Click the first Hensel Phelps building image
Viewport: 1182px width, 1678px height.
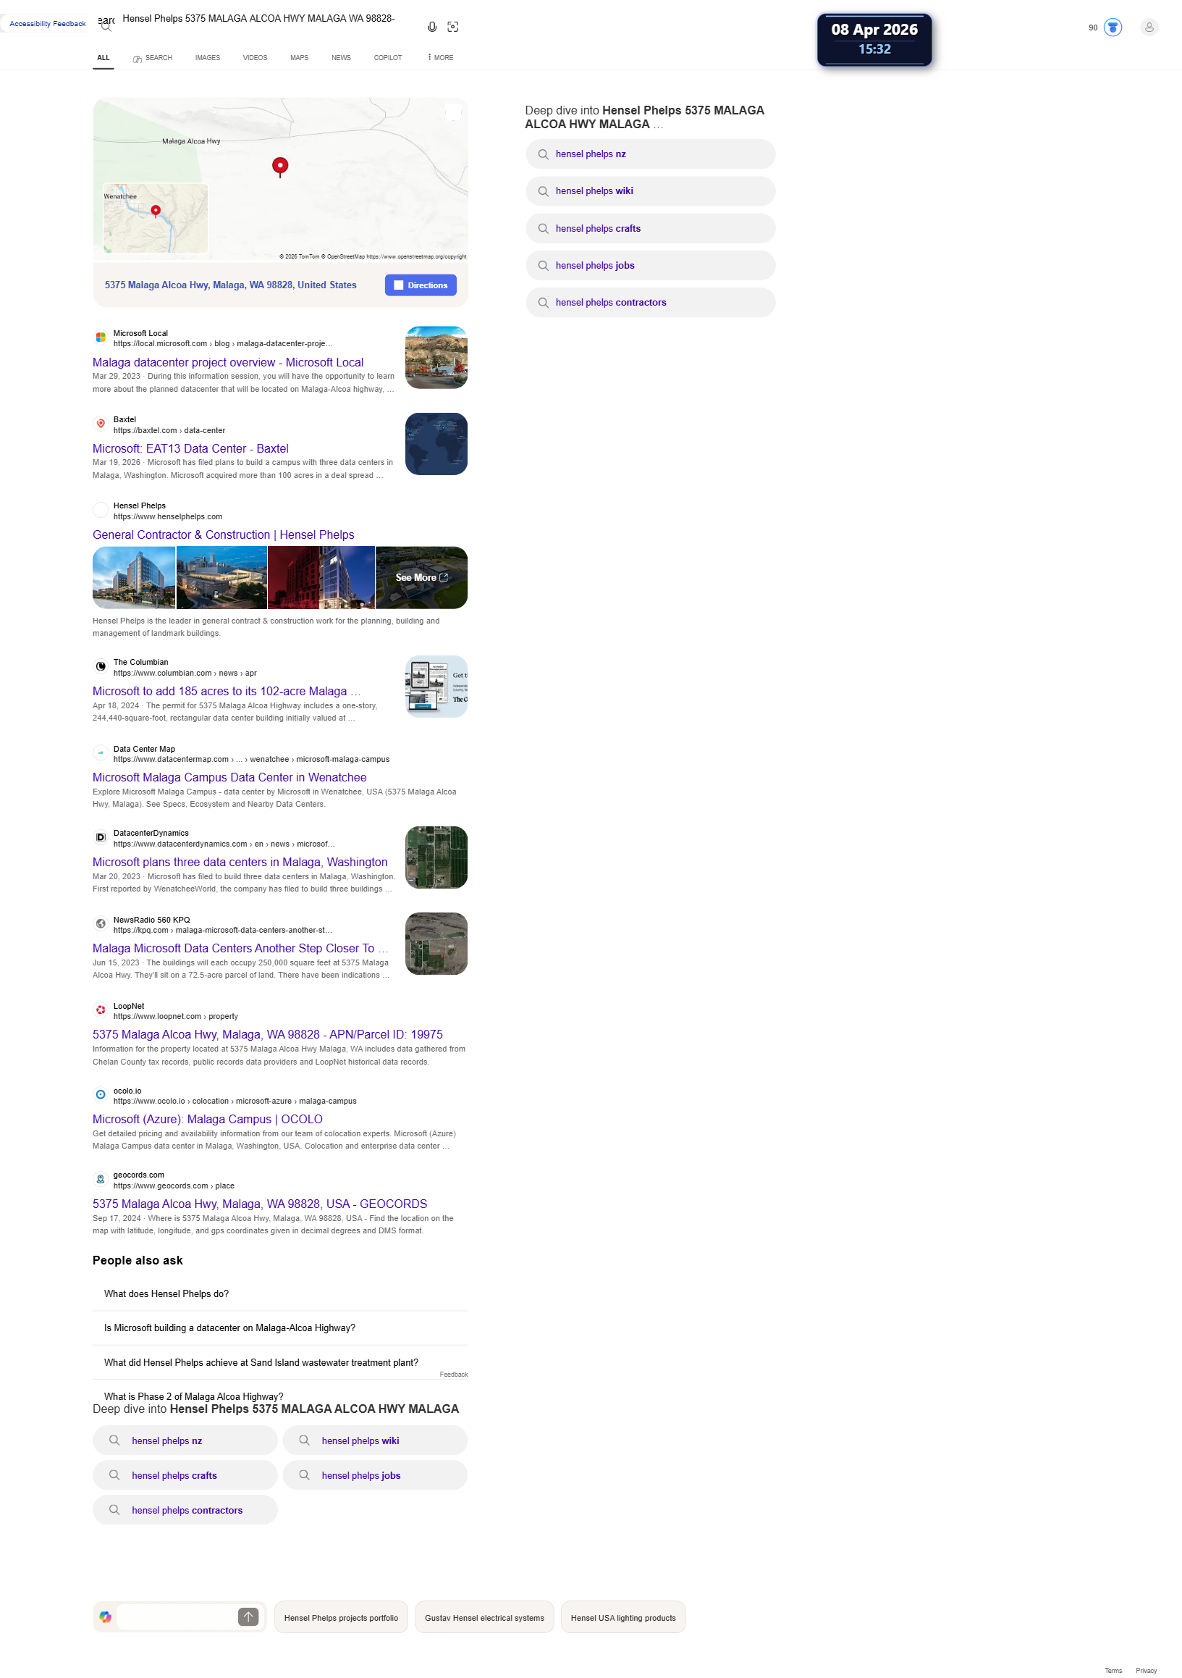pyautogui.click(x=134, y=577)
